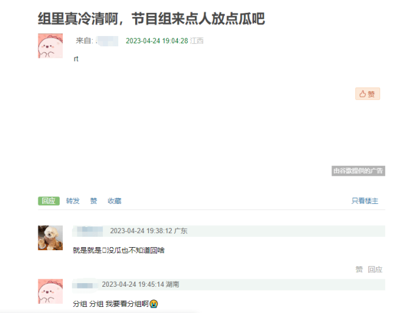Click the 转发 link
This screenshot has height=313, width=396.
[72, 201]
